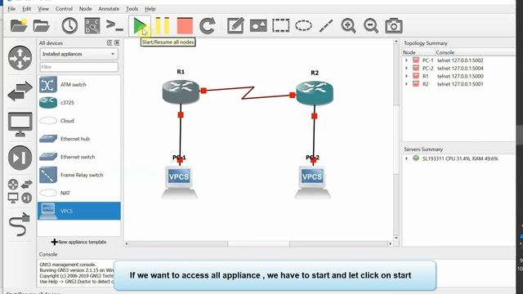Open the Control menu
The width and height of the screenshot is (523, 294).
tap(64, 9)
